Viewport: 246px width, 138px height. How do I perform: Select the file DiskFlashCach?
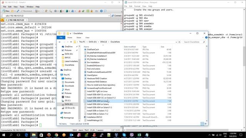tap(93, 49)
